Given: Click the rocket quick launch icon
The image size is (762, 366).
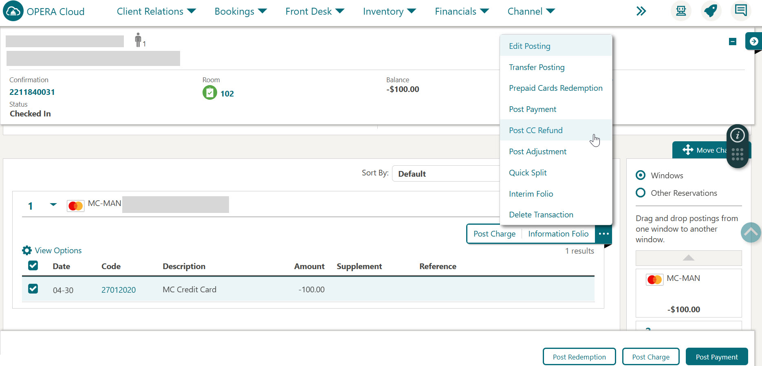Looking at the screenshot, I should 711,11.
